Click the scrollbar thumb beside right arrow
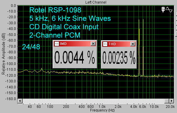The width and height of the screenshot is (177, 113). (x=167, y=101)
